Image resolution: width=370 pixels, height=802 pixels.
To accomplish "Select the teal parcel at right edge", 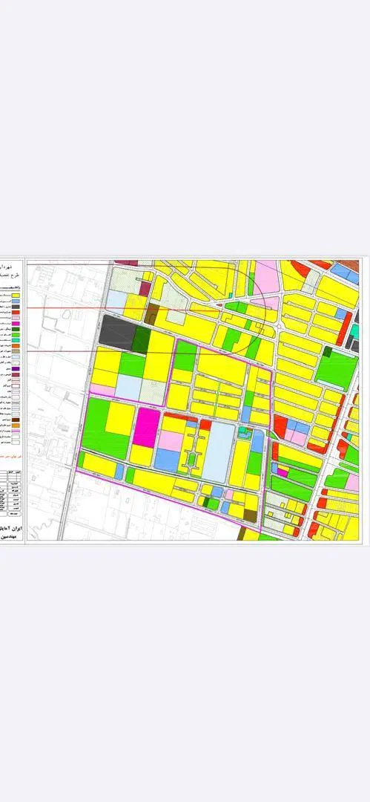I will (x=354, y=331).
